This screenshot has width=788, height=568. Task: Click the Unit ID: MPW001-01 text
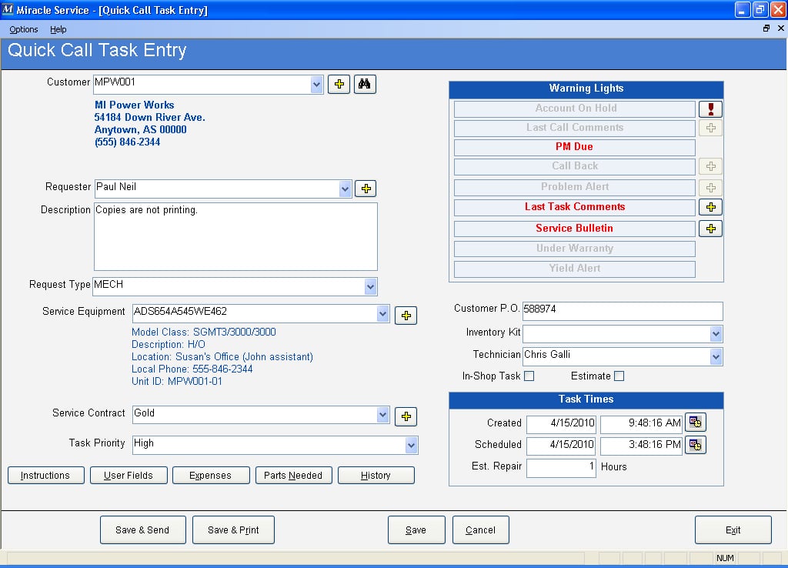[x=177, y=382]
